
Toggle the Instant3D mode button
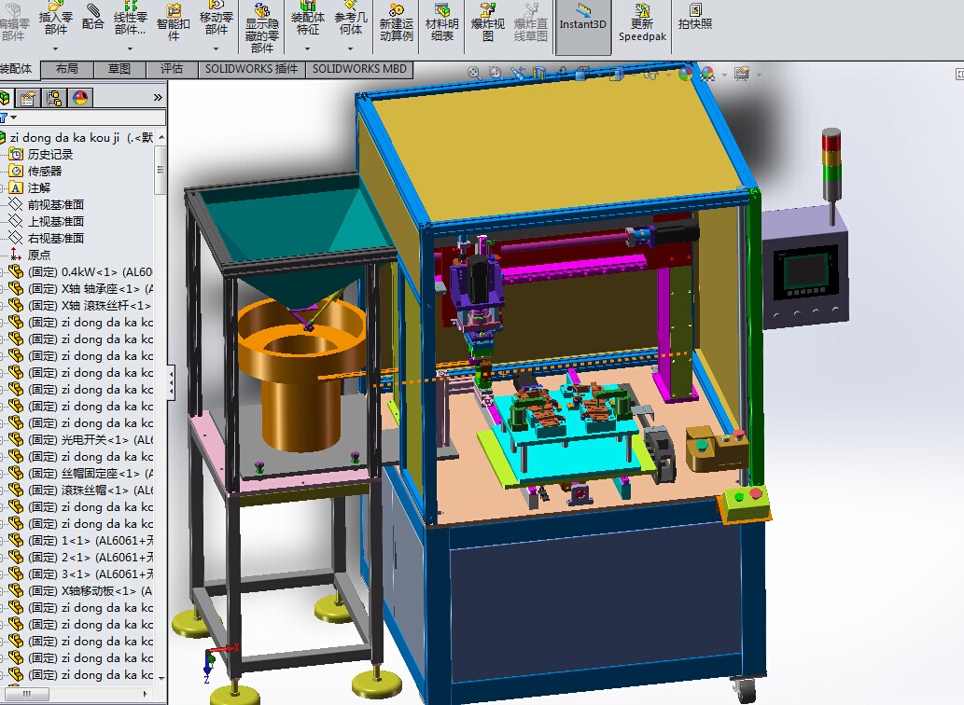[583, 19]
